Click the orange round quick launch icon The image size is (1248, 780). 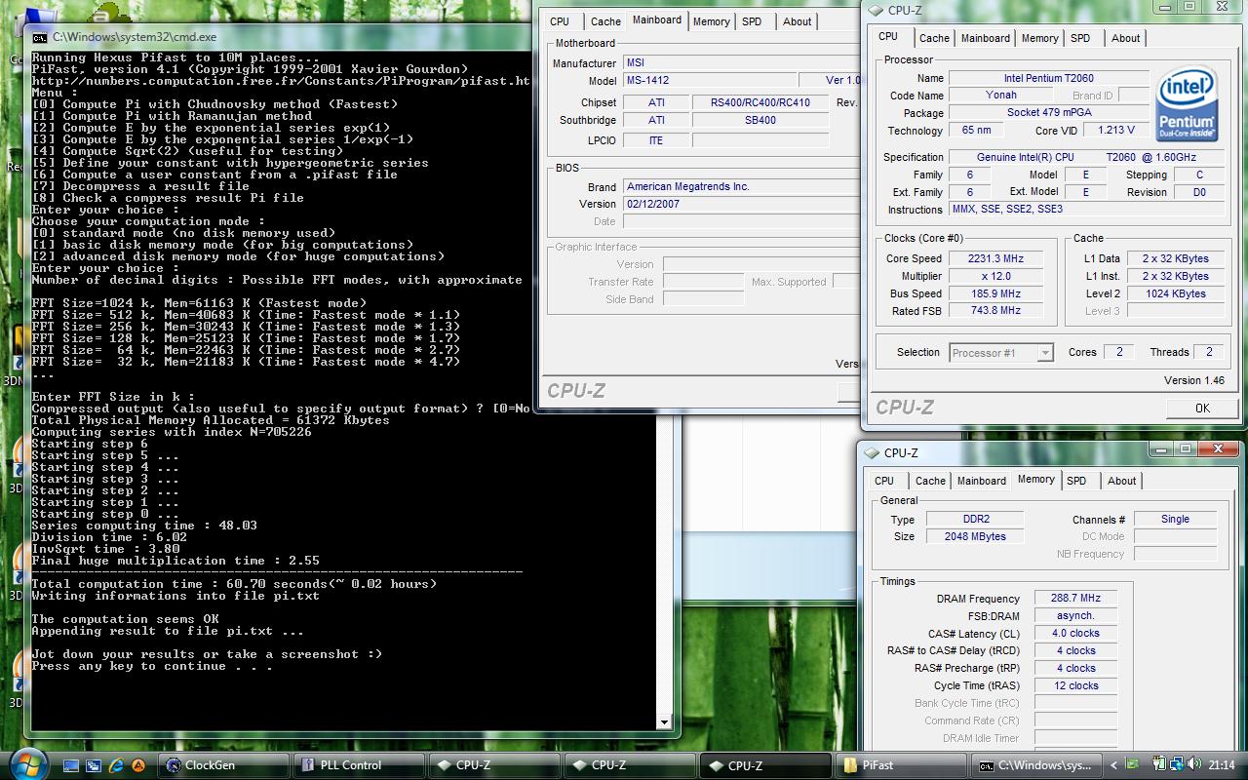138,765
